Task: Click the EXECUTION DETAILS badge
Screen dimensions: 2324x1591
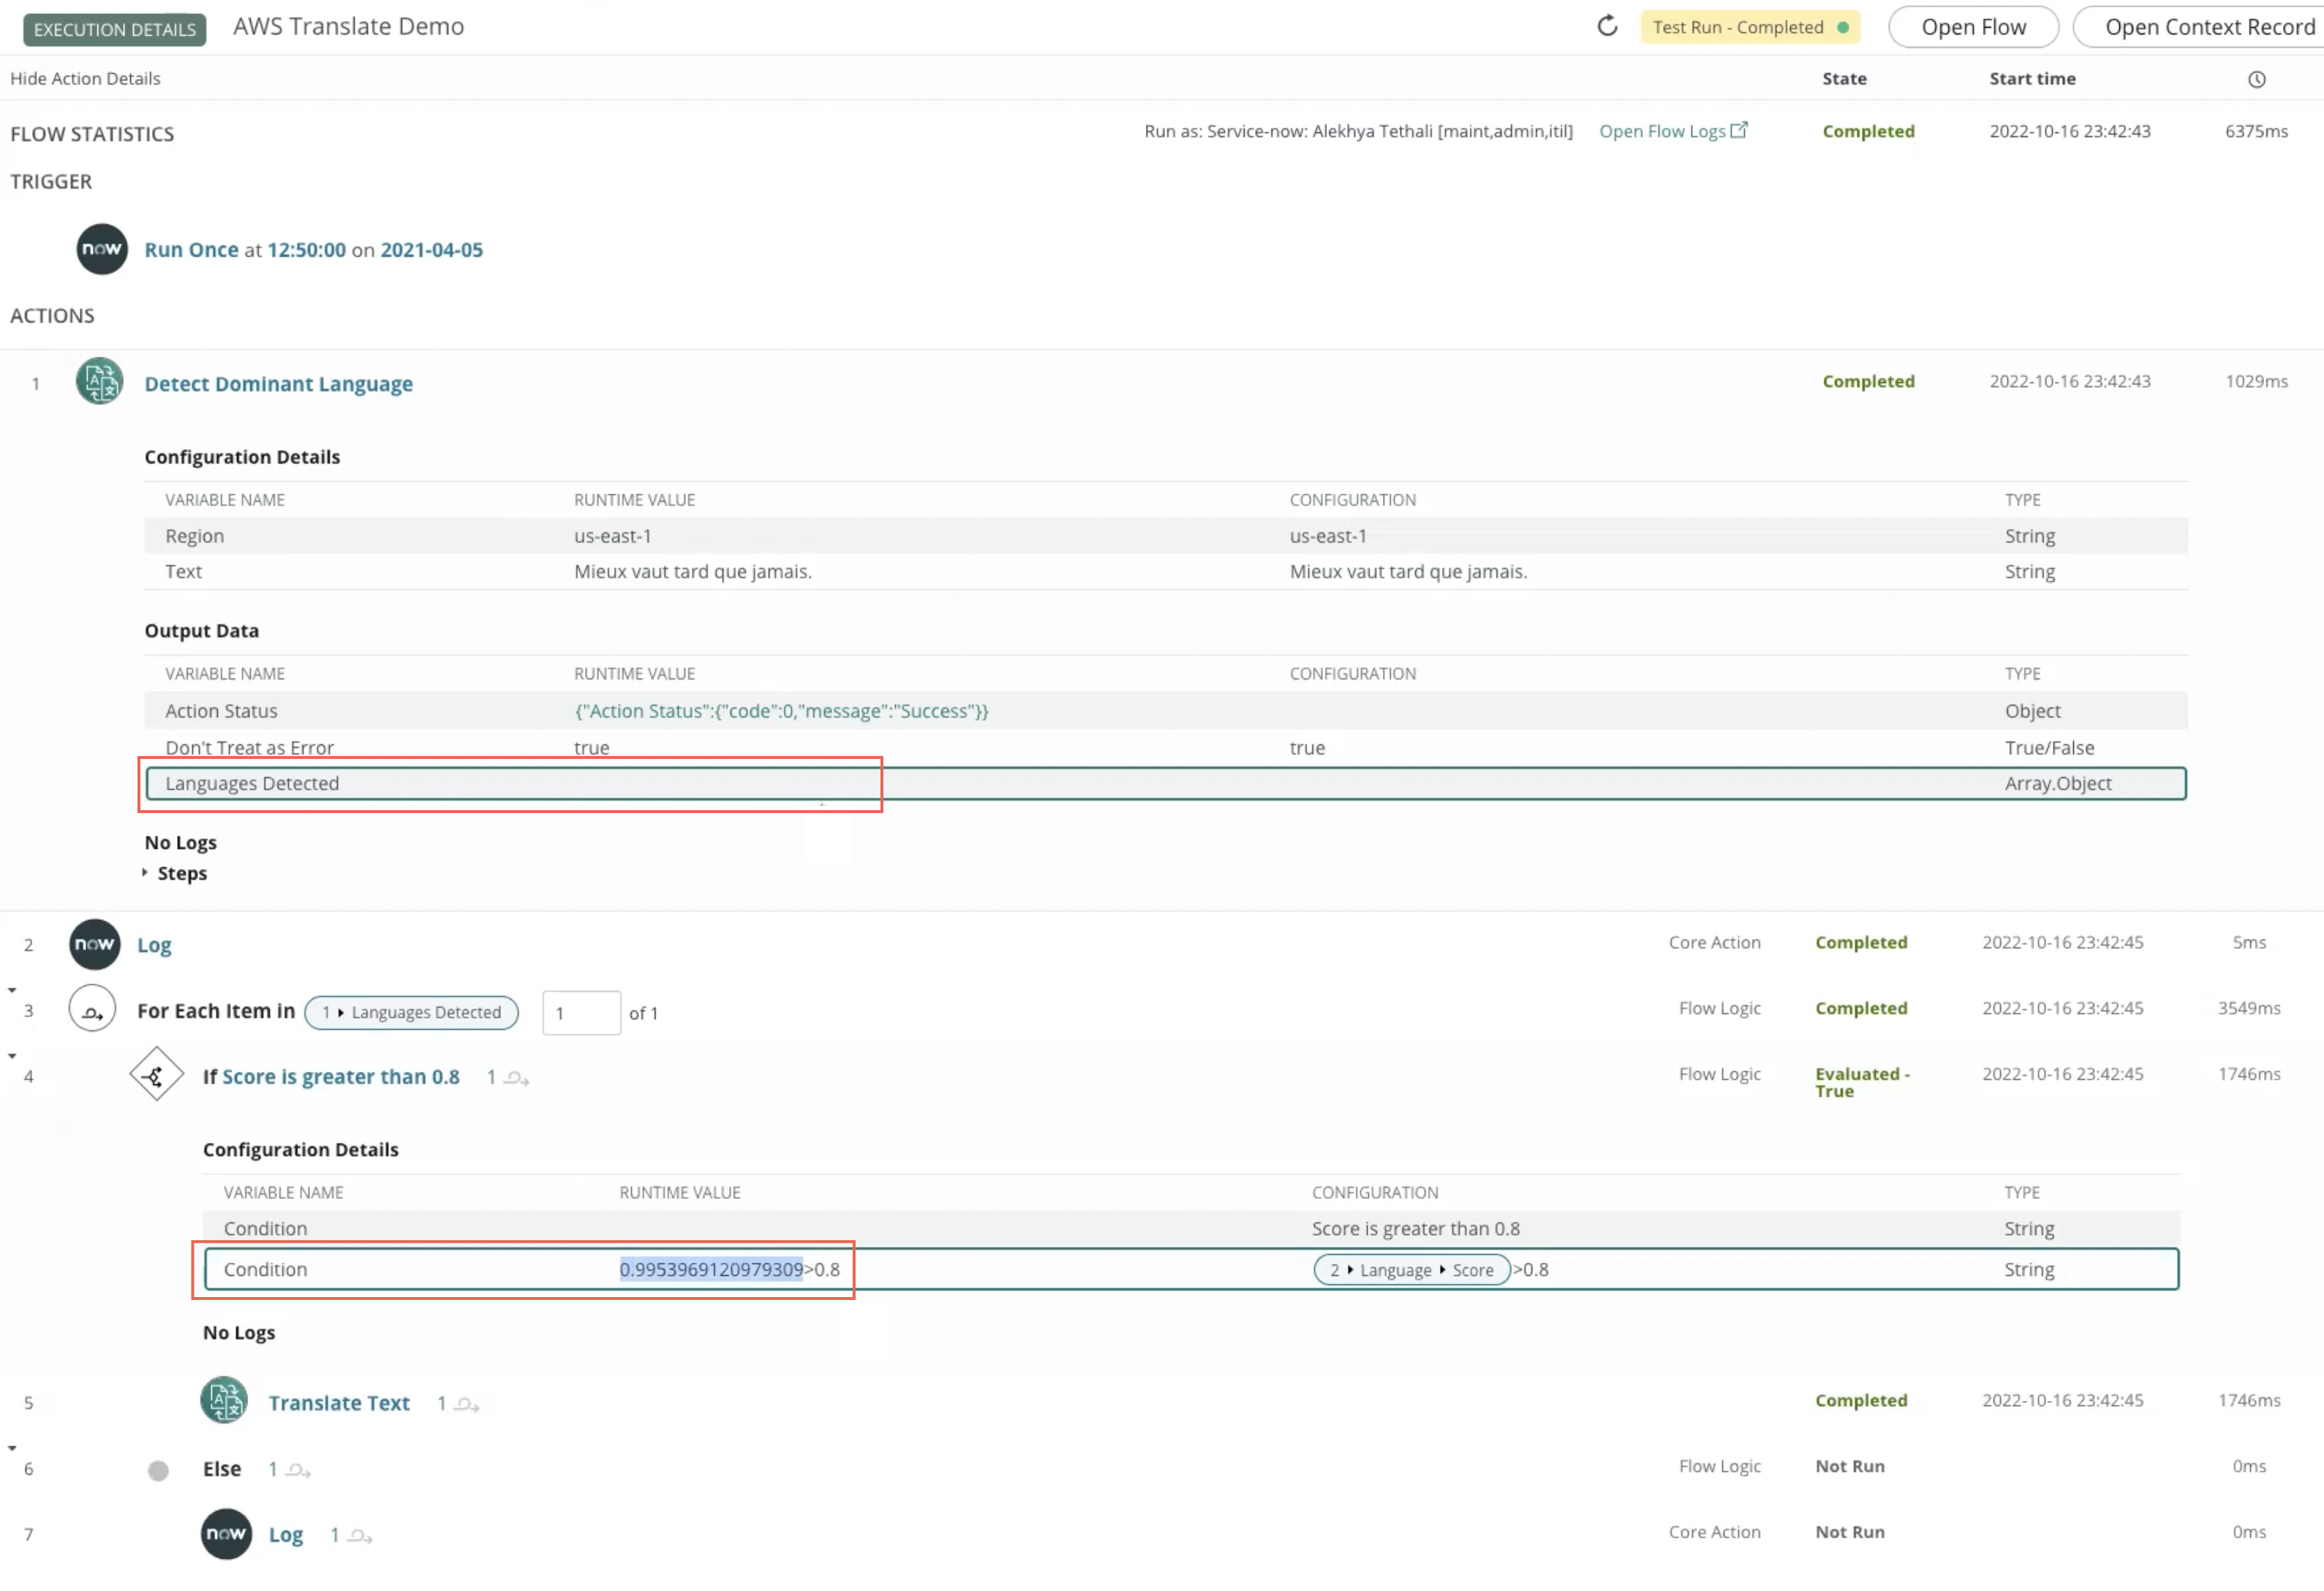Action: tap(115, 29)
